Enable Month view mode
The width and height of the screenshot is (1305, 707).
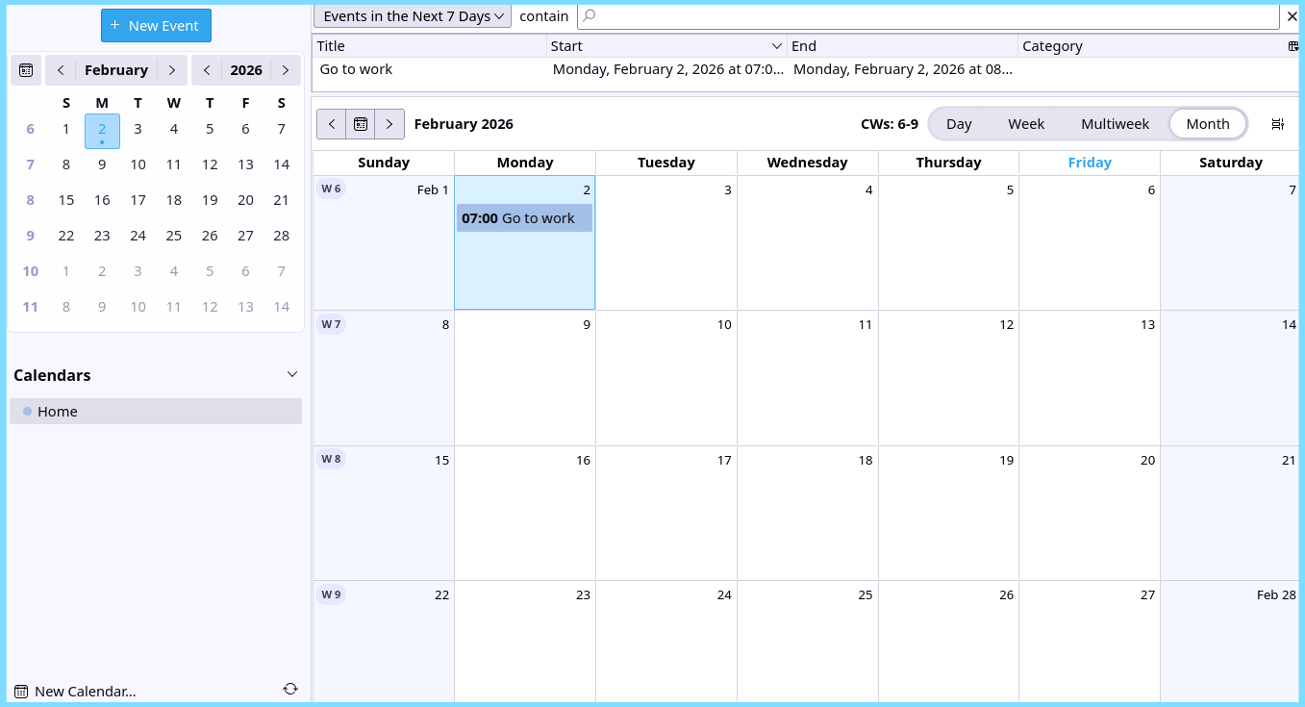(x=1208, y=123)
